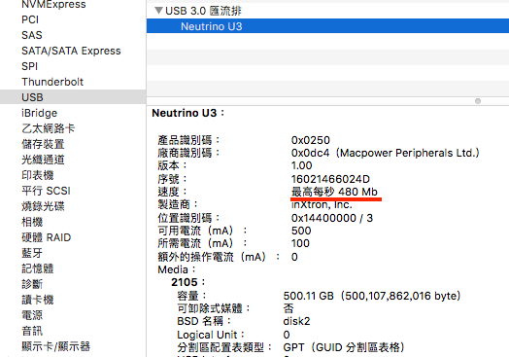
Task: Click serial number 16021466024D
Action: tap(330, 179)
